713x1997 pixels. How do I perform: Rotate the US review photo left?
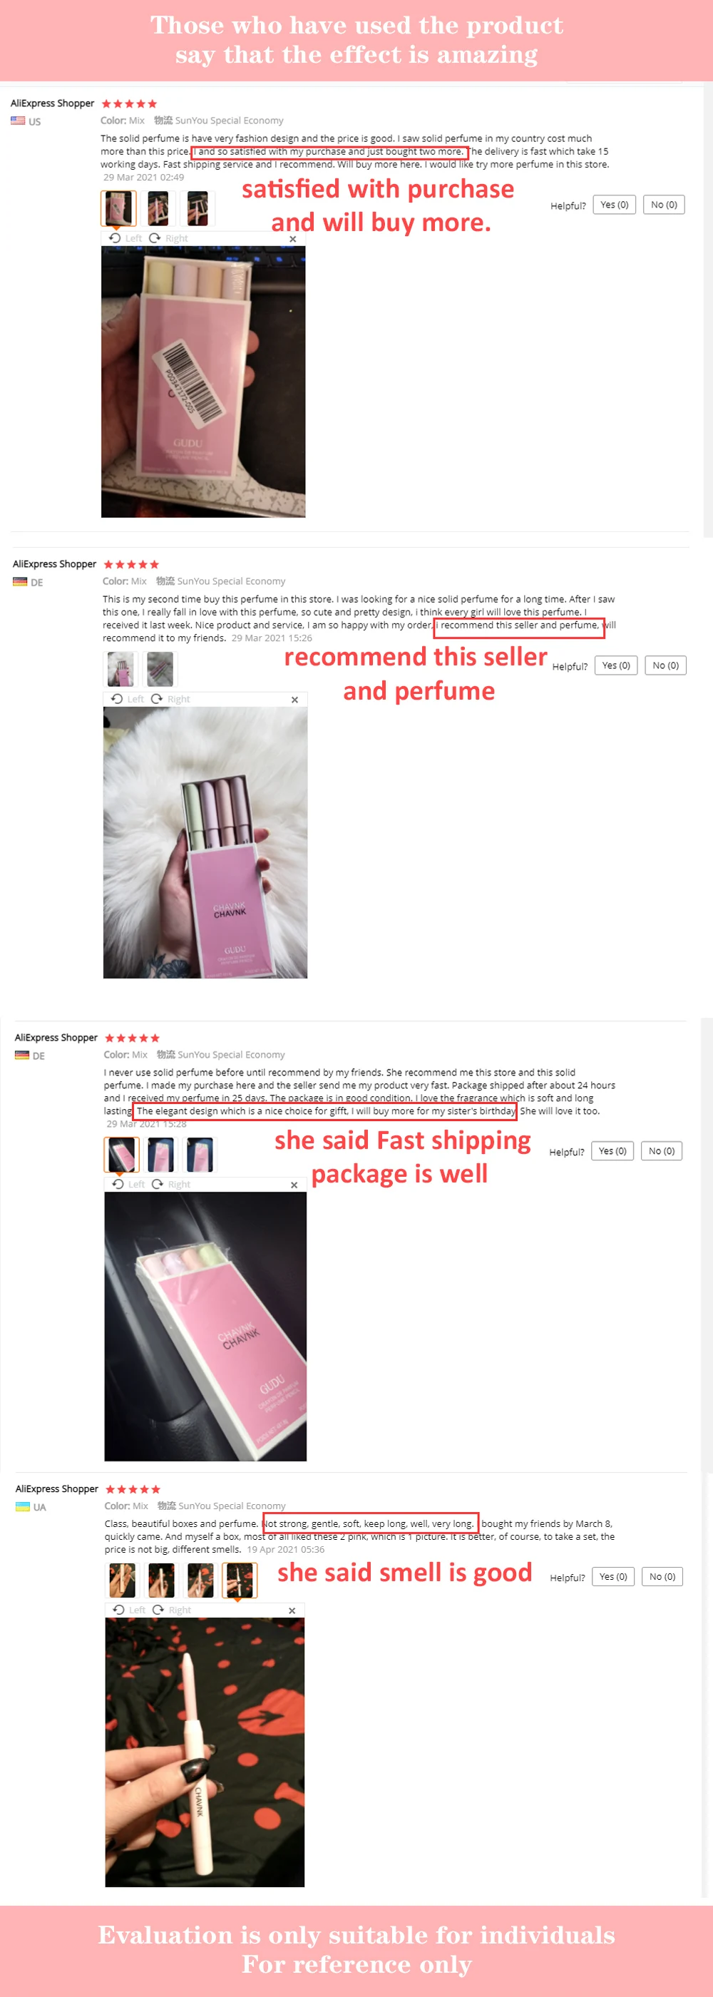pyautogui.click(x=125, y=238)
